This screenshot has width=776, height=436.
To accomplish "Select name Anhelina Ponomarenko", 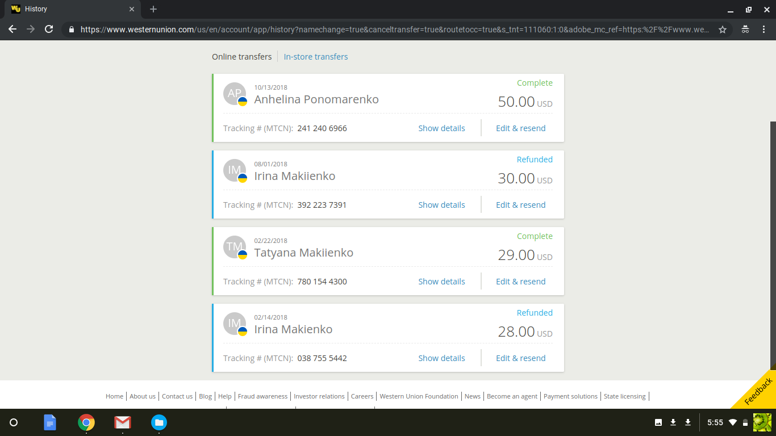I will coord(316,99).
